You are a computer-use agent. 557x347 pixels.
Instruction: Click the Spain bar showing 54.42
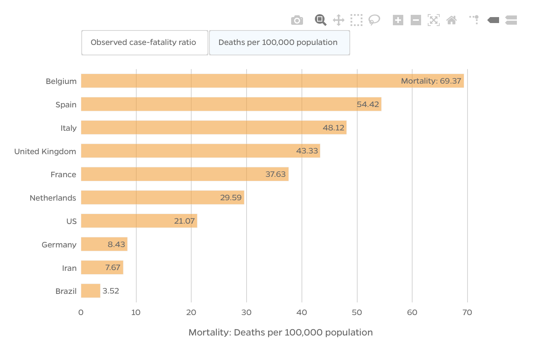click(231, 104)
